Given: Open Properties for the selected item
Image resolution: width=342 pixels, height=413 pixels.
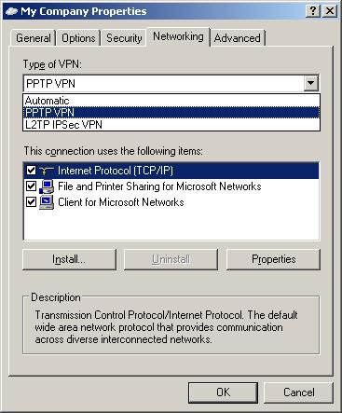Looking at the screenshot, I should [x=273, y=259].
